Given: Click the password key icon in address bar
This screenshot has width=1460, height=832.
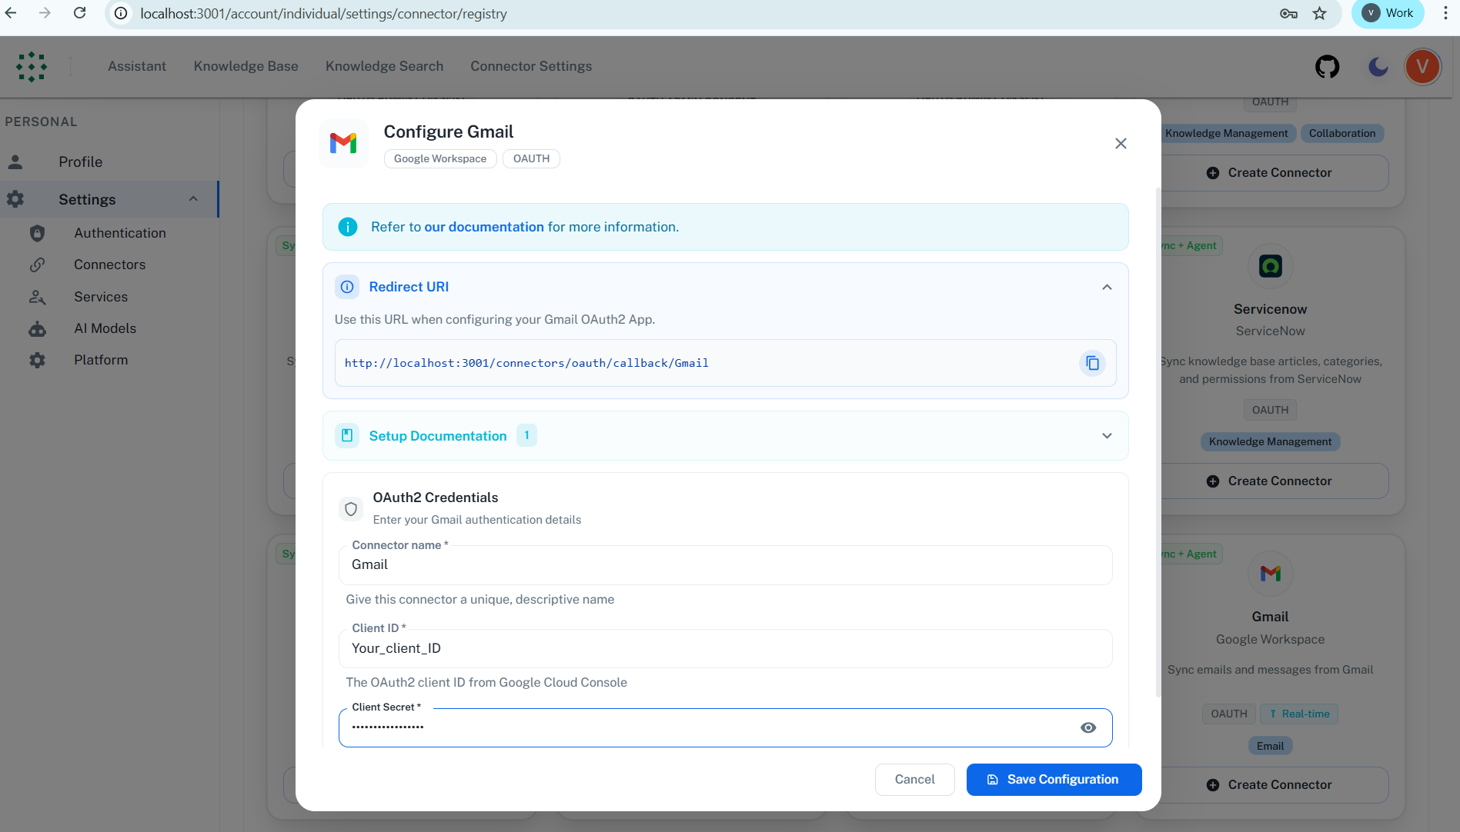Looking at the screenshot, I should coord(1288,13).
